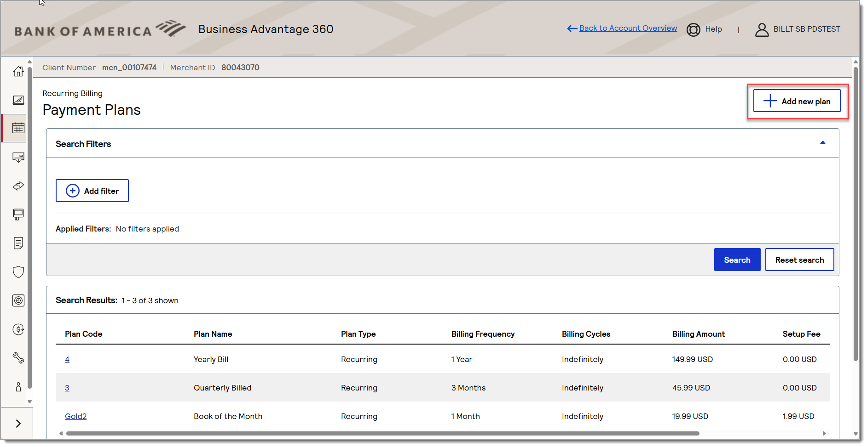Open the wrench tools sidebar icon
Image resolution: width=867 pixels, height=447 pixels.
point(18,358)
